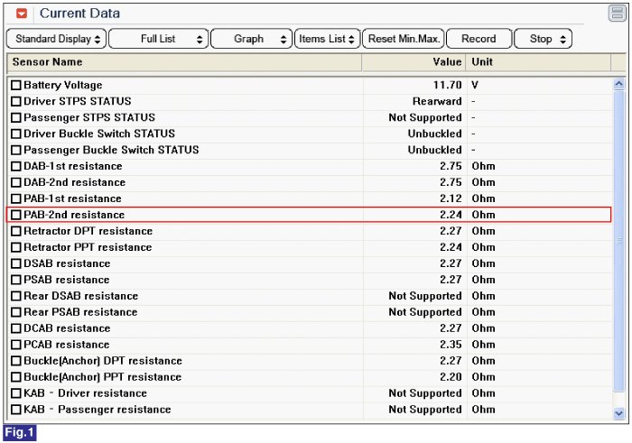632x443 pixels.
Task: Toggle the KAB - Passenger resistance checkbox
Action: 16,410
